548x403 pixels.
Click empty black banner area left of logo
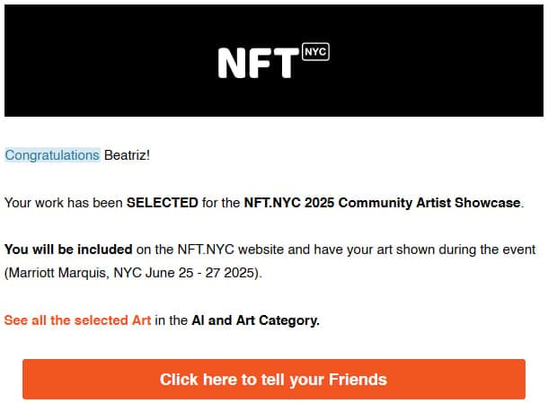coord(99,60)
